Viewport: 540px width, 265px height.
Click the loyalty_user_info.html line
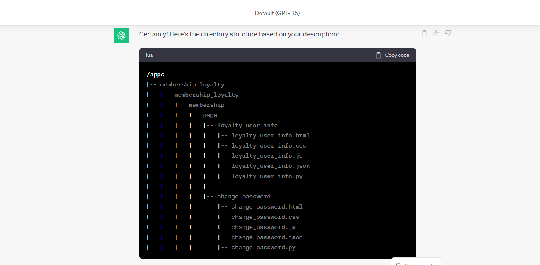(x=271, y=136)
